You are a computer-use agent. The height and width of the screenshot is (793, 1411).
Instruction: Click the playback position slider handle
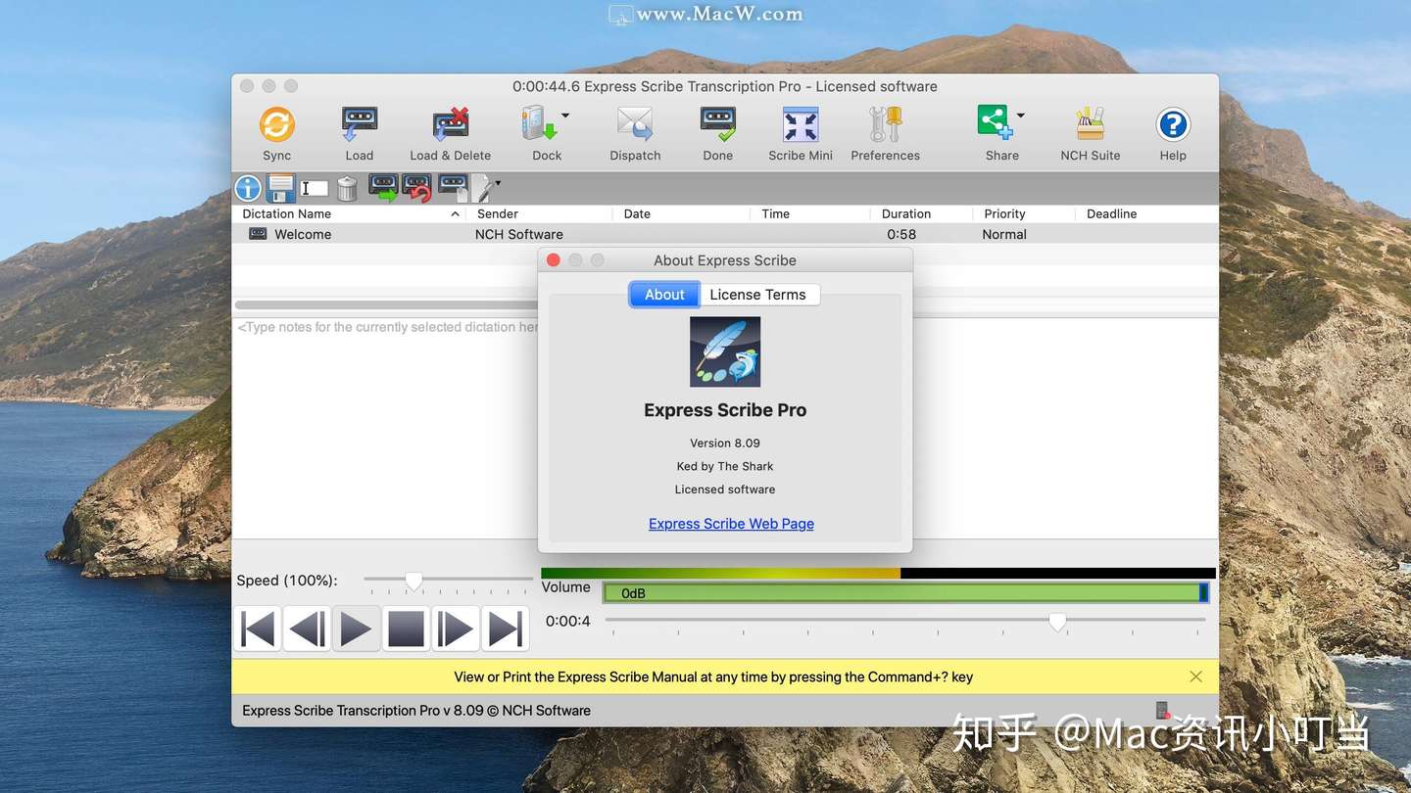[1057, 621]
